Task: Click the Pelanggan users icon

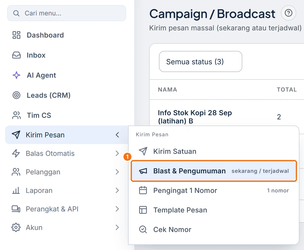Action: pos(16,172)
